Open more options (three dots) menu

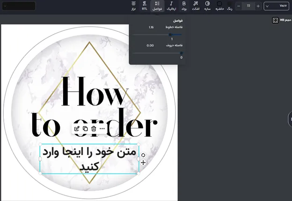coord(102,128)
